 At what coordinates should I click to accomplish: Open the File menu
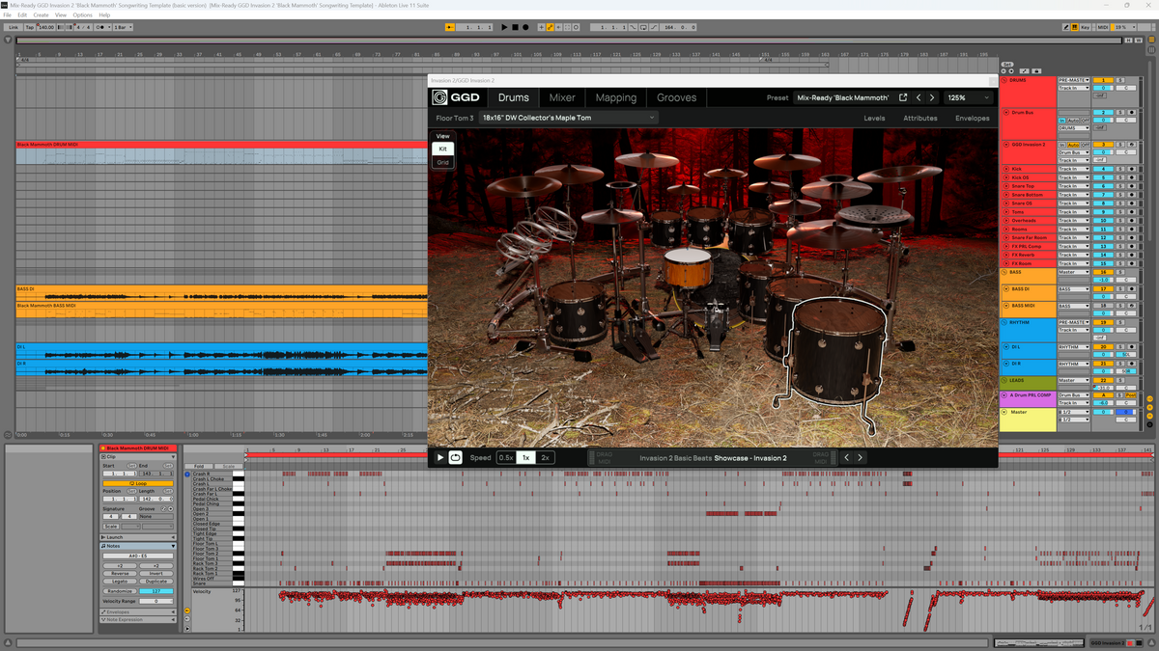pyautogui.click(x=7, y=15)
